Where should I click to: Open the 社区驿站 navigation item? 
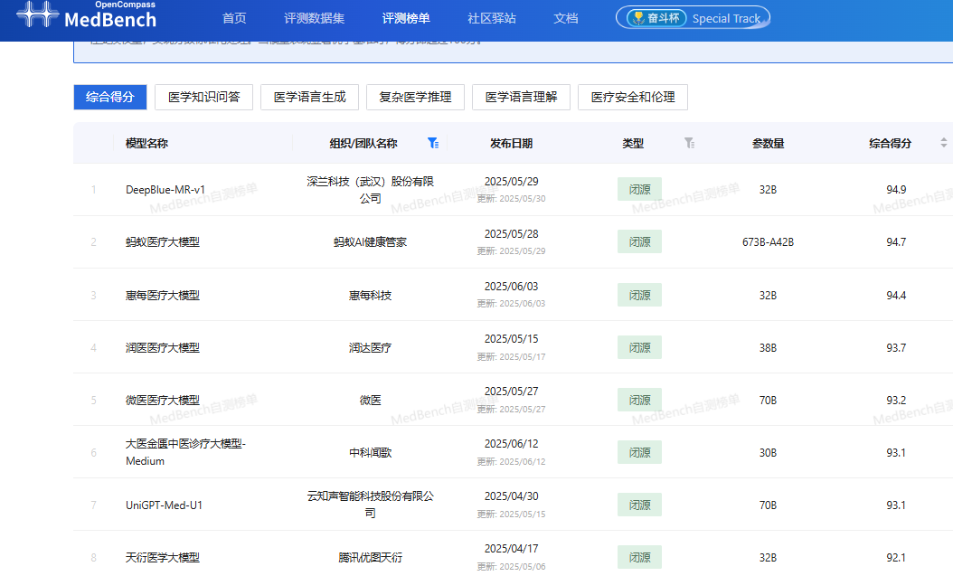(x=492, y=18)
